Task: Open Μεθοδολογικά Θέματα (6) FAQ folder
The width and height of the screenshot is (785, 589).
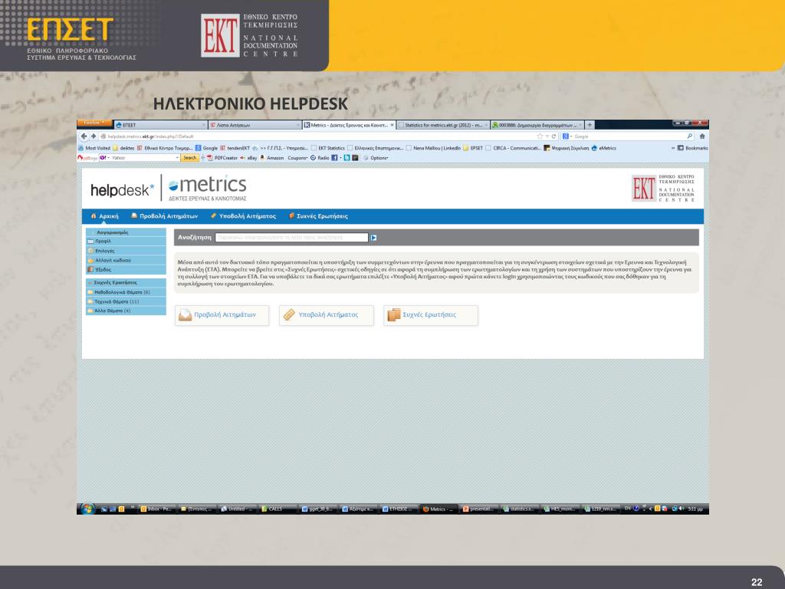Action: (x=126, y=292)
